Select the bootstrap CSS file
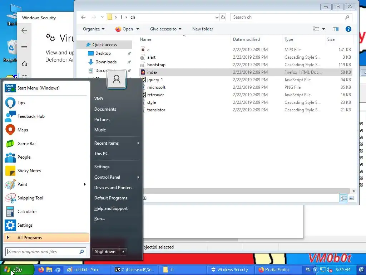The width and height of the screenshot is (366, 275). (245, 65)
